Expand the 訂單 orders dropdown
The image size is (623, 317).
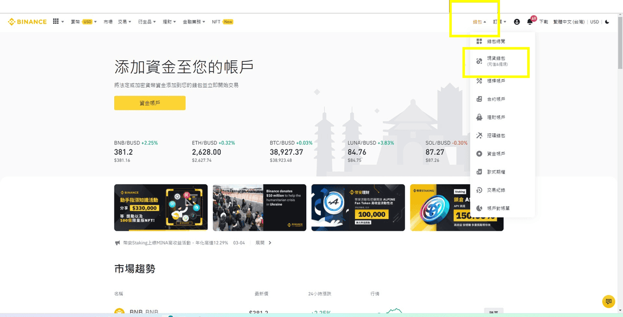click(500, 22)
